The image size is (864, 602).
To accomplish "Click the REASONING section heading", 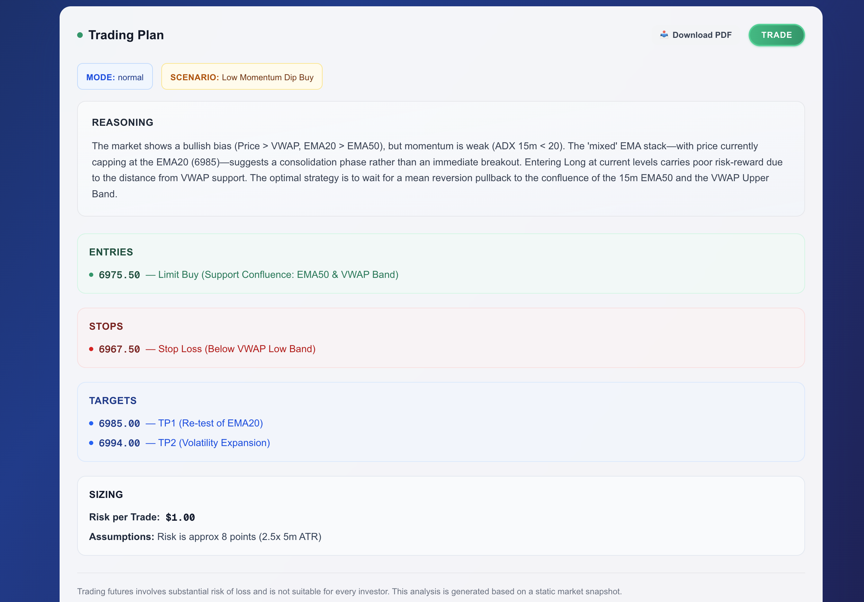I will point(122,123).
